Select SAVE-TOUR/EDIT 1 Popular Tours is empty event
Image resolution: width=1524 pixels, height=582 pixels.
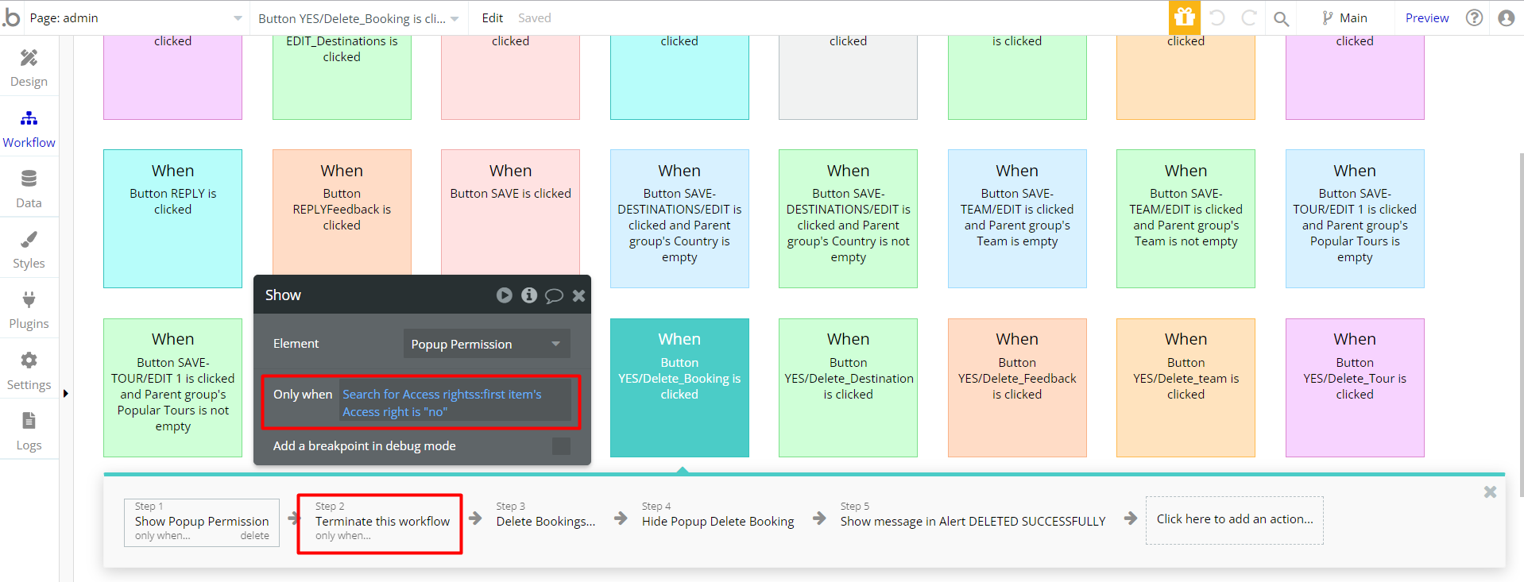(x=1355, y=218)
